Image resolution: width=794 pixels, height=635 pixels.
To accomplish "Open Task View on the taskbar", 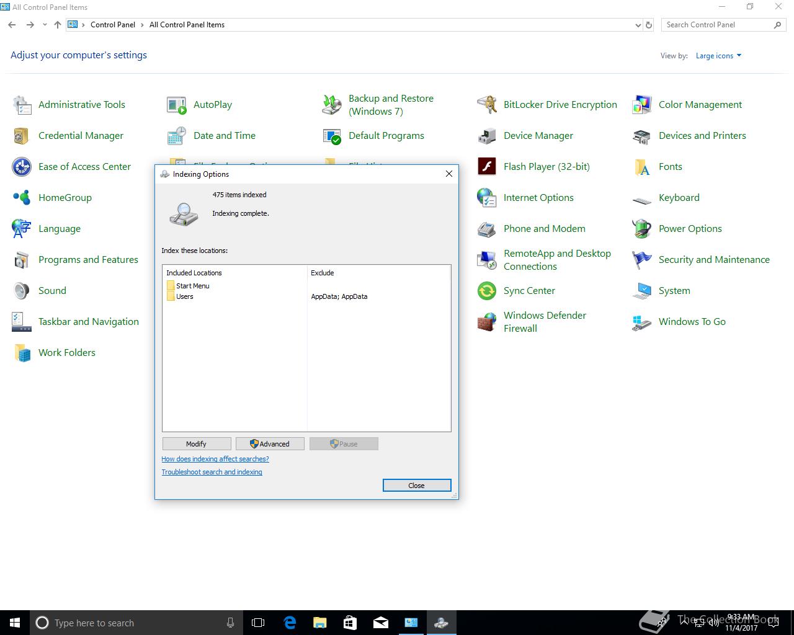I will pyautogui.click(x=258, y=623).
